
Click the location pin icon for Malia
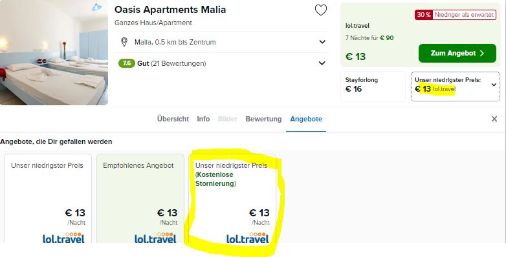point(124,42)
